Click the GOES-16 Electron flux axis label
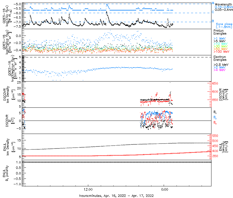 pyautogui.click(x=13, y=68)
